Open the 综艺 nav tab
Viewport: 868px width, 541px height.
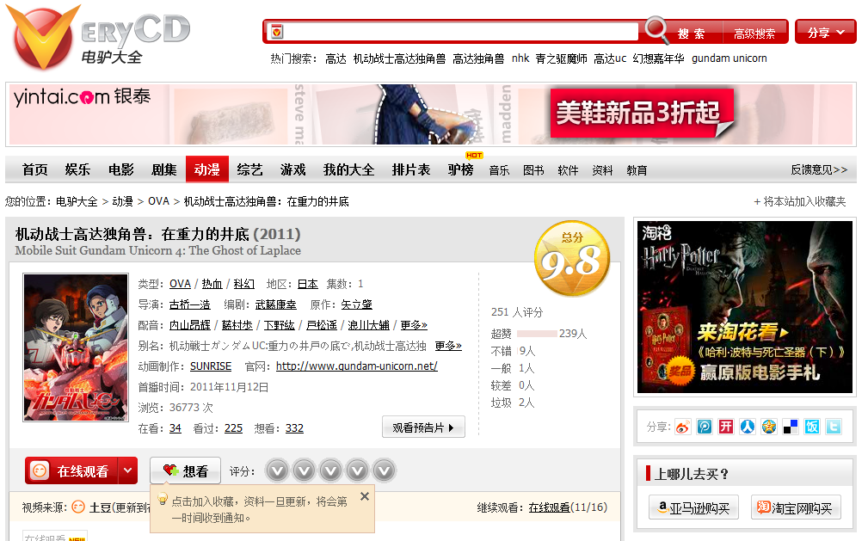(x=249, y=169)
